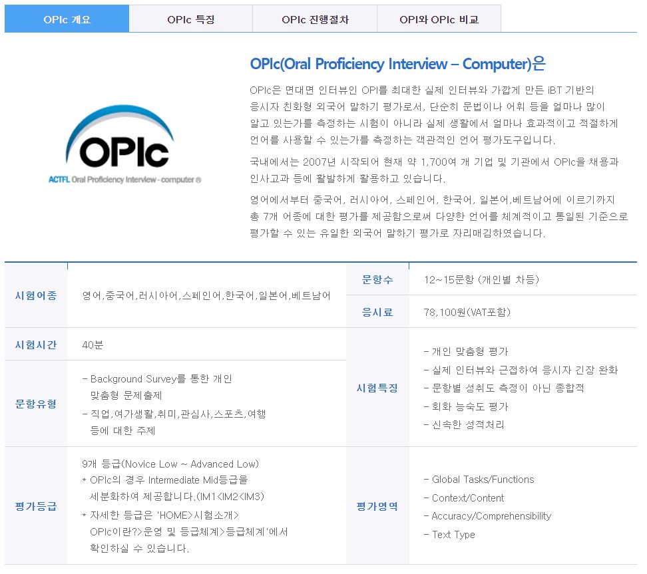Click the 신속한 성적처리 item
This screenshot has width=647, height=574.
point(464,425)
